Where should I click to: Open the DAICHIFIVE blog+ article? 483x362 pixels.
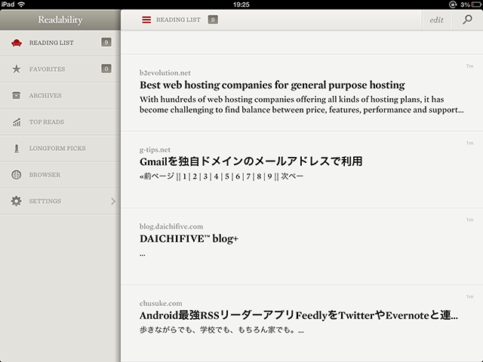pyautogui.click(x=302, y=247)
